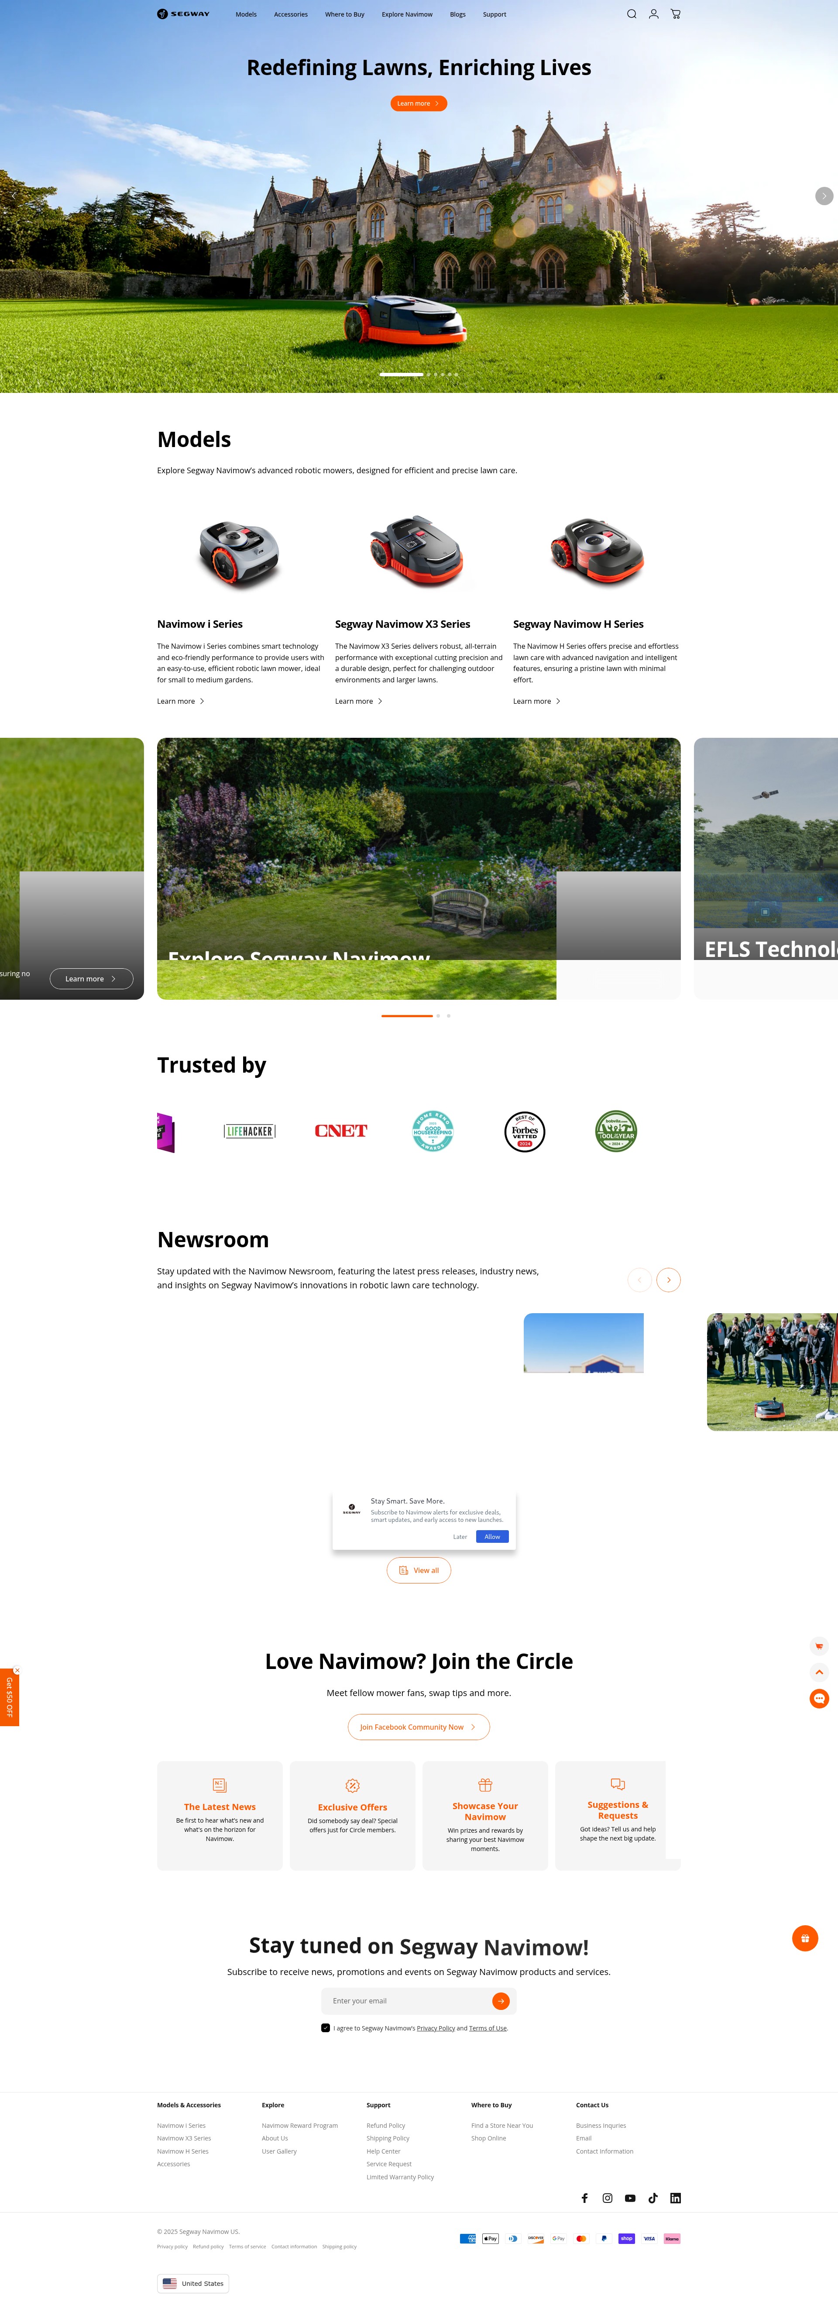Open Limited Warranty Policy footer link
838x2302 pixels.
point(400,2177)
